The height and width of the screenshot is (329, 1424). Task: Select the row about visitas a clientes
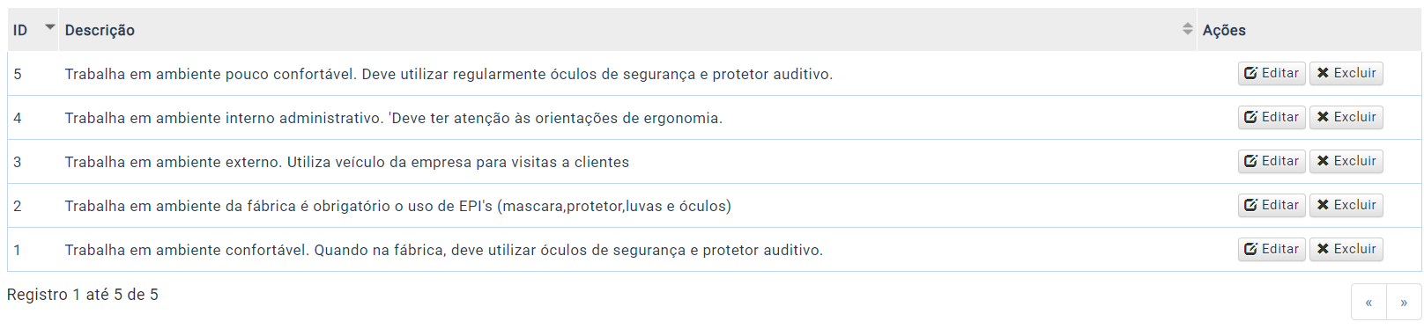pyautogui.click(x=714, y=162)
